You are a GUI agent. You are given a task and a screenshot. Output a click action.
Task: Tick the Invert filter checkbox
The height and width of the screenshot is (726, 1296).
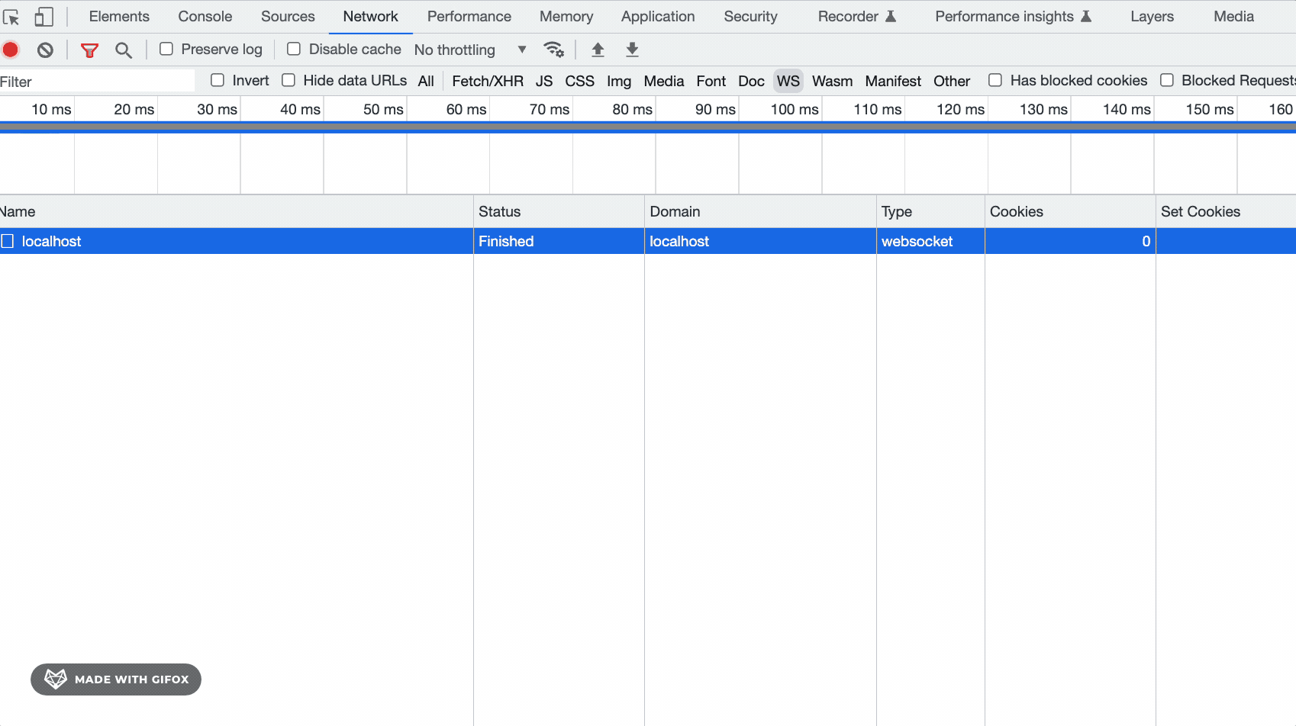pyautogui.click(x=218, y=80)
